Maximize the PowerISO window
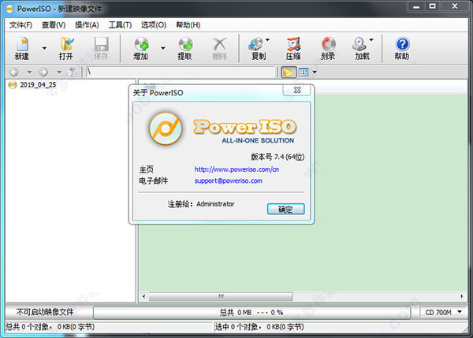The image size is (473, 338). click(433, 6)
